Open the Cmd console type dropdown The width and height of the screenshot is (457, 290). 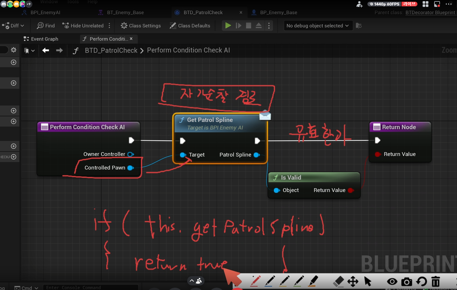(x=26, y=287)
